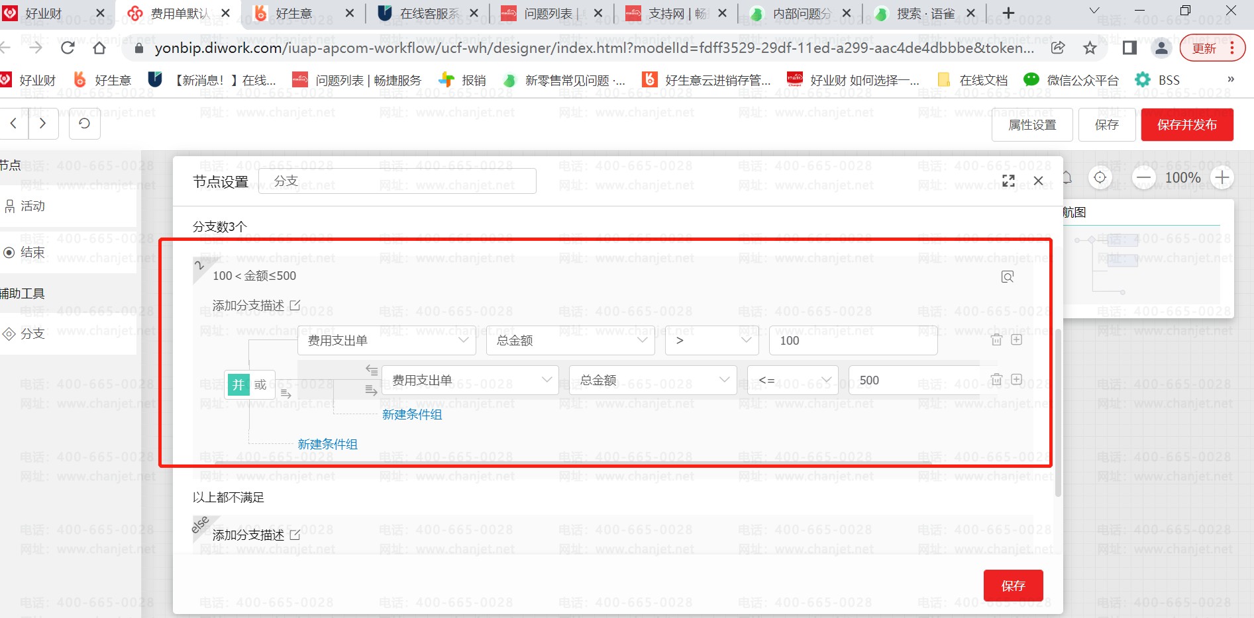Viewport: 1254px width, 618px height.
Task: Click 新建条件组 link directly under the 500 row
Action: click(x=412, y=414)
